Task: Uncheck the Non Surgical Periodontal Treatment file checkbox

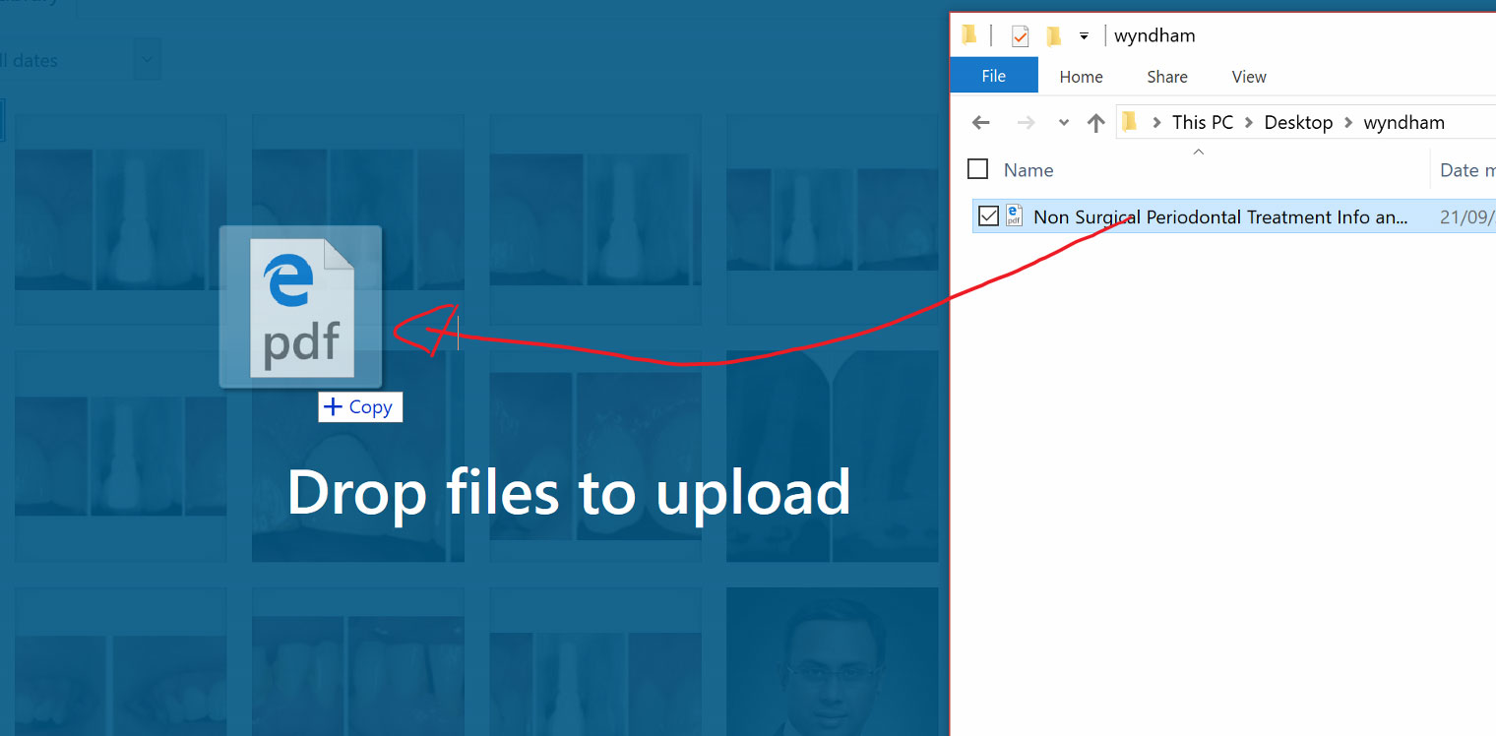Action: tap(988, 216)
